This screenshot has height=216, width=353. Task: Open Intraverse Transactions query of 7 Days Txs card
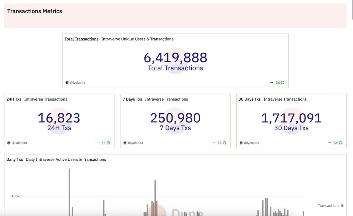tap(166, 99)
